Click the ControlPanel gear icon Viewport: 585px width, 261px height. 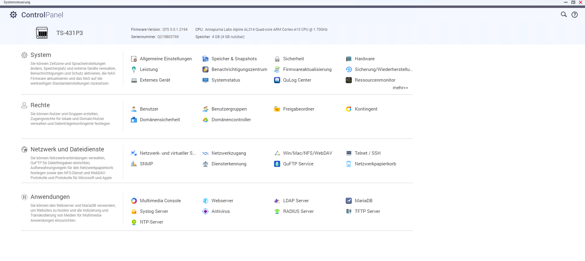[x=13, y=15]
